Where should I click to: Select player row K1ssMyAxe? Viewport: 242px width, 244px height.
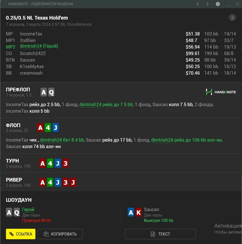121,67
